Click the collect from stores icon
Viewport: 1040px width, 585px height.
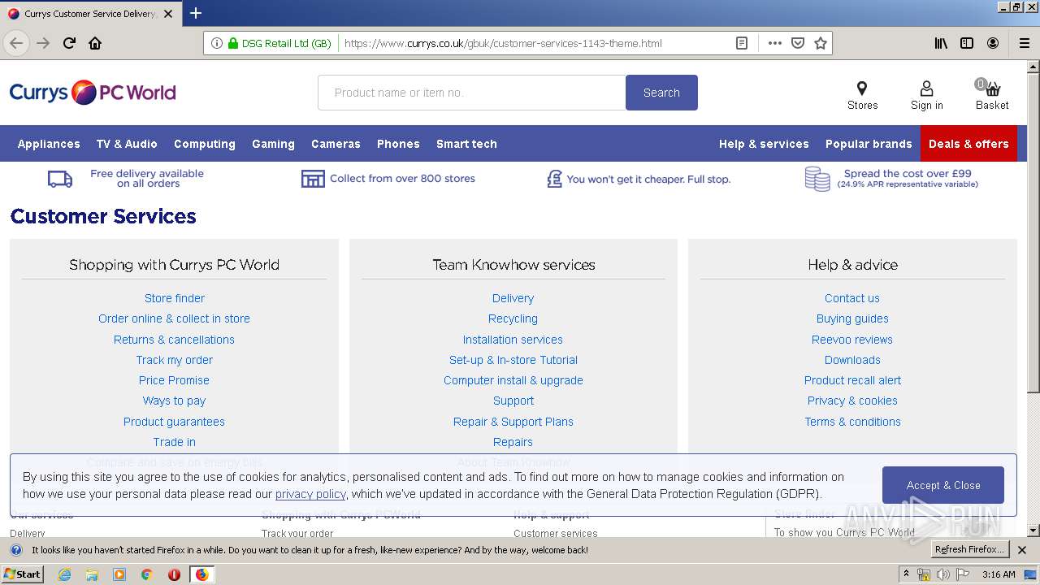coord(313,179)
